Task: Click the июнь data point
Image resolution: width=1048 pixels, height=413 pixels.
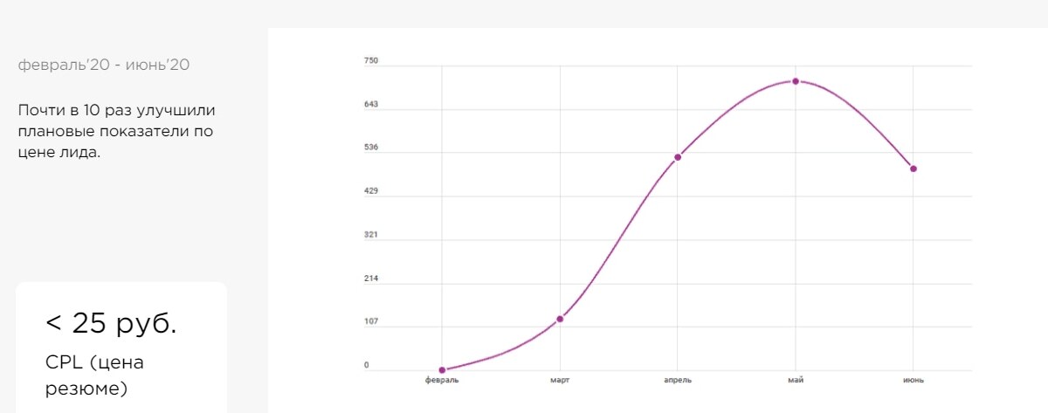Action: click(x=914, y=169)
